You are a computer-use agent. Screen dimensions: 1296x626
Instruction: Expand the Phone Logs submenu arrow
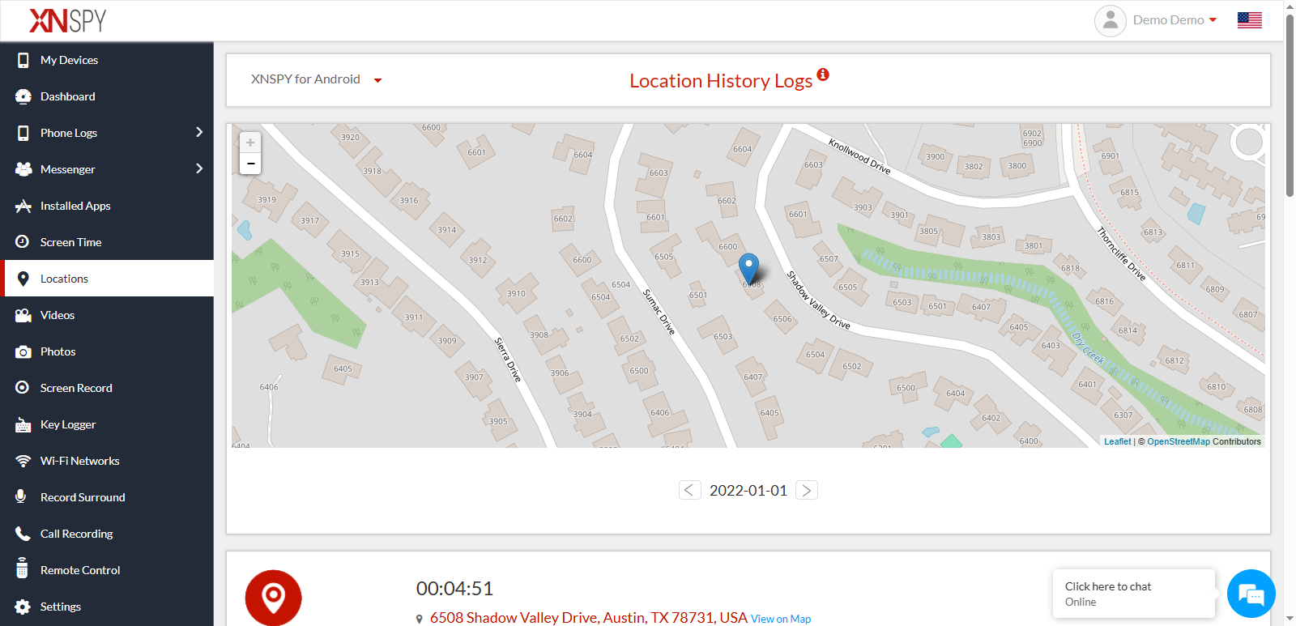pyautogui.click(x=199, y=132)
